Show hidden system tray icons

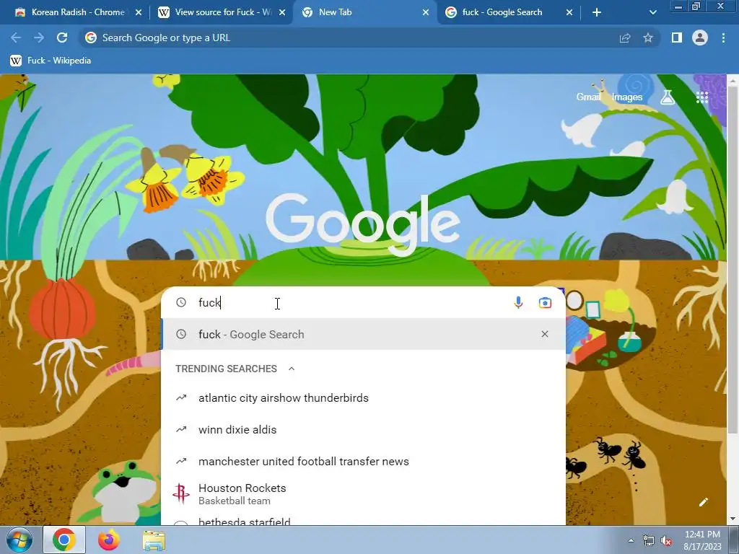631,540
